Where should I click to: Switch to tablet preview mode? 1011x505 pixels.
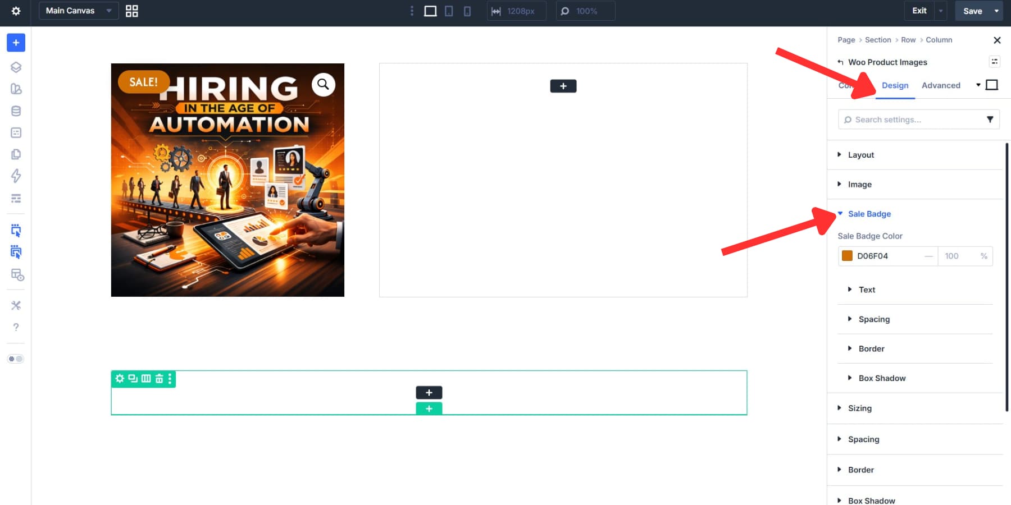[x=449, y=11]
